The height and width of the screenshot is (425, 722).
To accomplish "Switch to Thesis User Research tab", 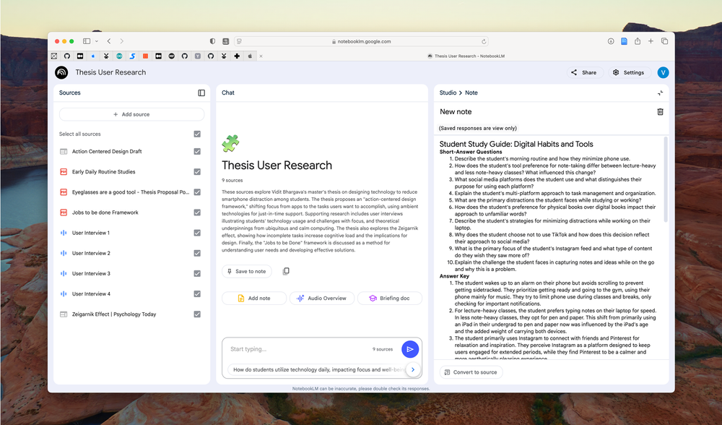I will pos(466,56).
